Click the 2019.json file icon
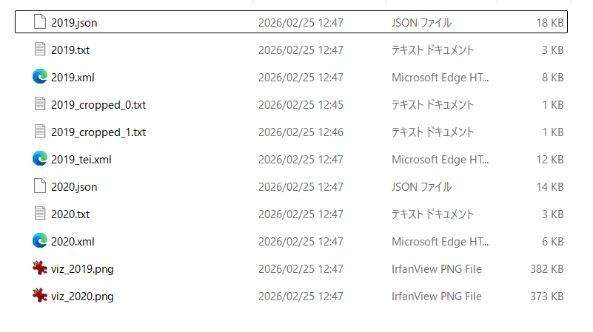 pyautogui.click(x=40, y=22)
